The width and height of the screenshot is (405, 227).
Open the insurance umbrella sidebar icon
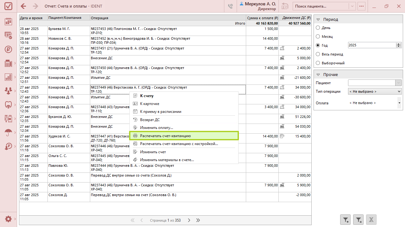pos(9,132)
